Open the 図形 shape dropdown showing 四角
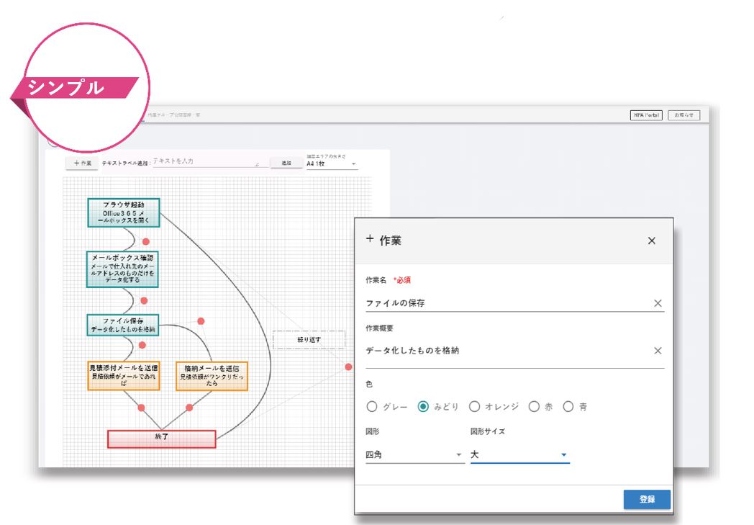The image size is (754, 525). click(x=415, y=454)
